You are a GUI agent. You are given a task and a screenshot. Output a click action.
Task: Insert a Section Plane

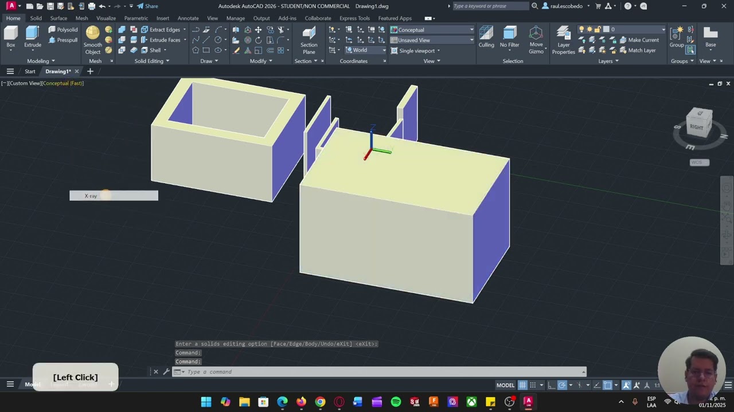pyautogui.click(x=309, y=40)
